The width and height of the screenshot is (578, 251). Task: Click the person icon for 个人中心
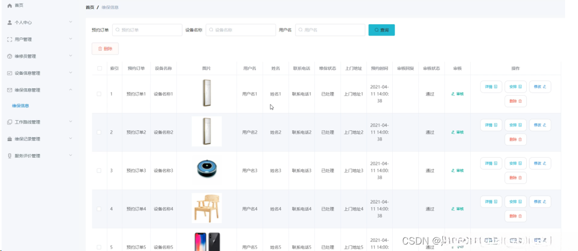pos(10,23)
